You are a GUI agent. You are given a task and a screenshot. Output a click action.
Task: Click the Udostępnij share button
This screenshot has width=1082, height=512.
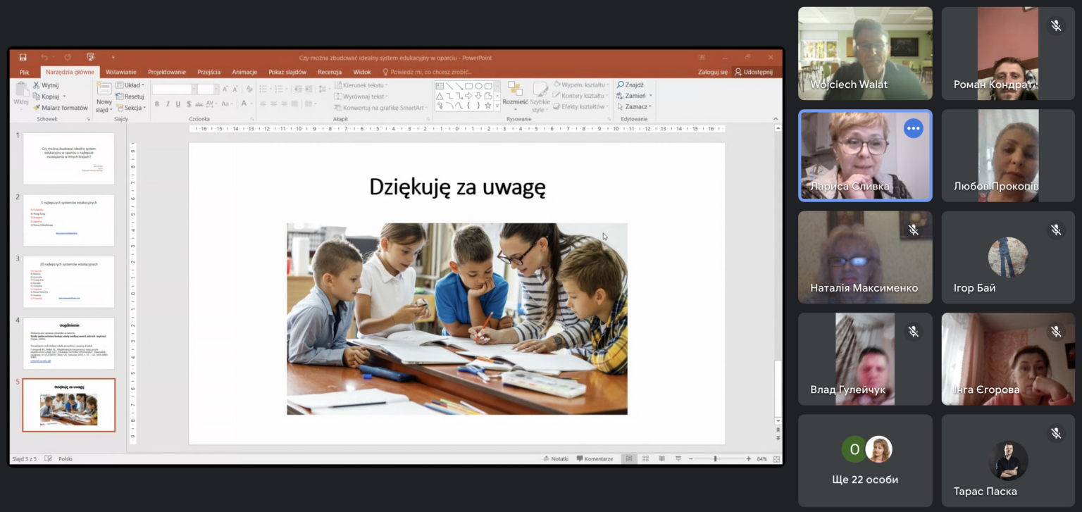coord(753,72)
